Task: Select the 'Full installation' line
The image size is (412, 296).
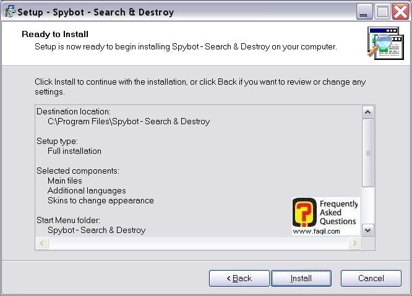Action: coord(74,151)
